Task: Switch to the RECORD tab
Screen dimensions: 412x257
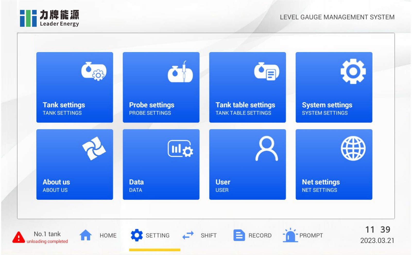Action: (x=260, y=235)
